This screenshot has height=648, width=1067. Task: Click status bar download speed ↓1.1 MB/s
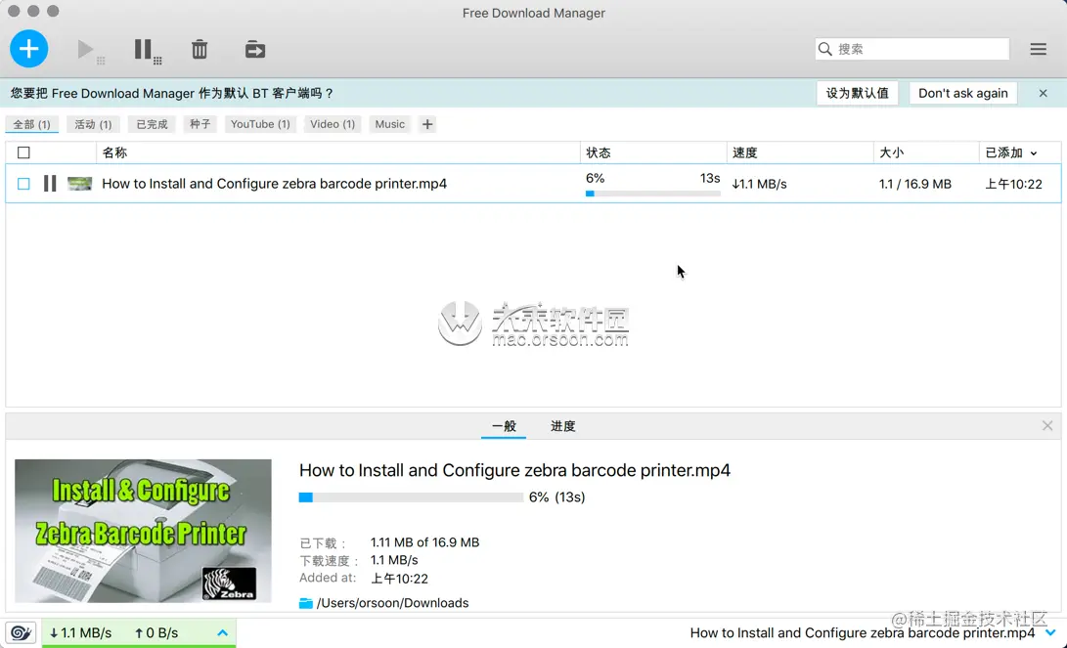(x=80, y=633)
